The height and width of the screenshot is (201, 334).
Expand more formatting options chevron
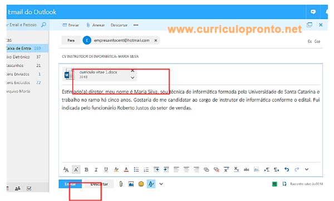point(307,169)
